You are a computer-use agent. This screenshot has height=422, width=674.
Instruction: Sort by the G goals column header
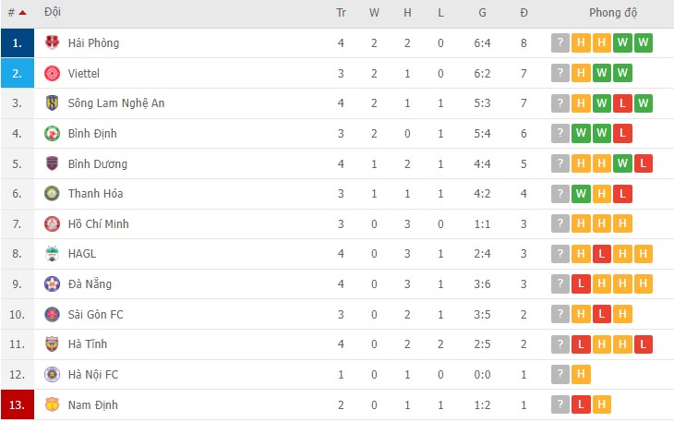point(482,13)
